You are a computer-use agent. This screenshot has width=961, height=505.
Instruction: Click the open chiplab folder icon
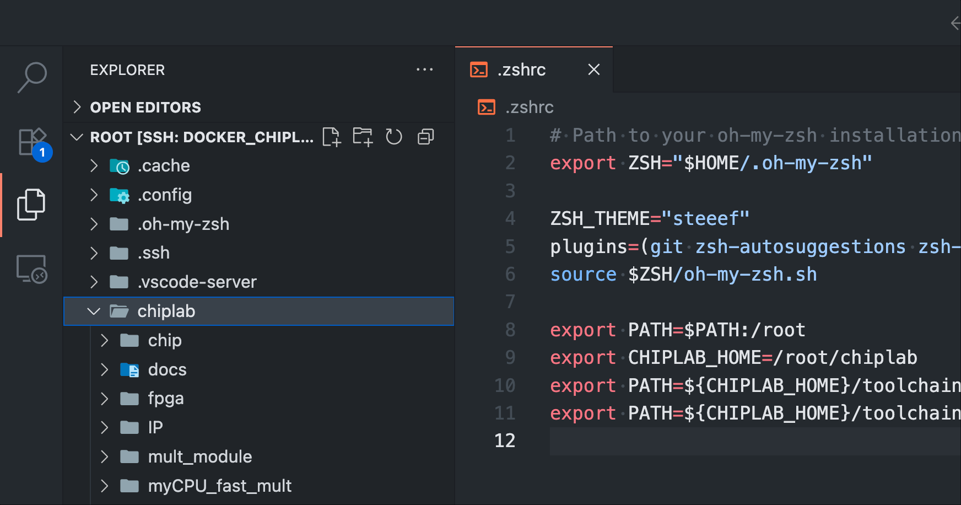click(119, 311)
